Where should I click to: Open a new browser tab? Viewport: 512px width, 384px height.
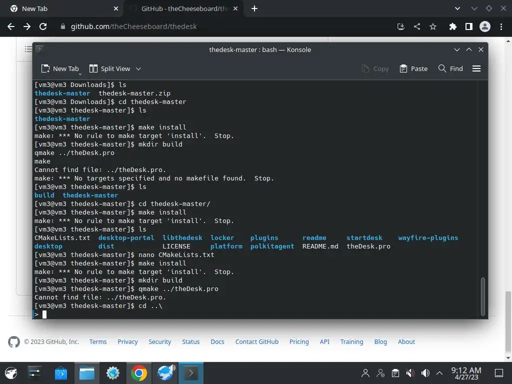click(x=254, y=8)
